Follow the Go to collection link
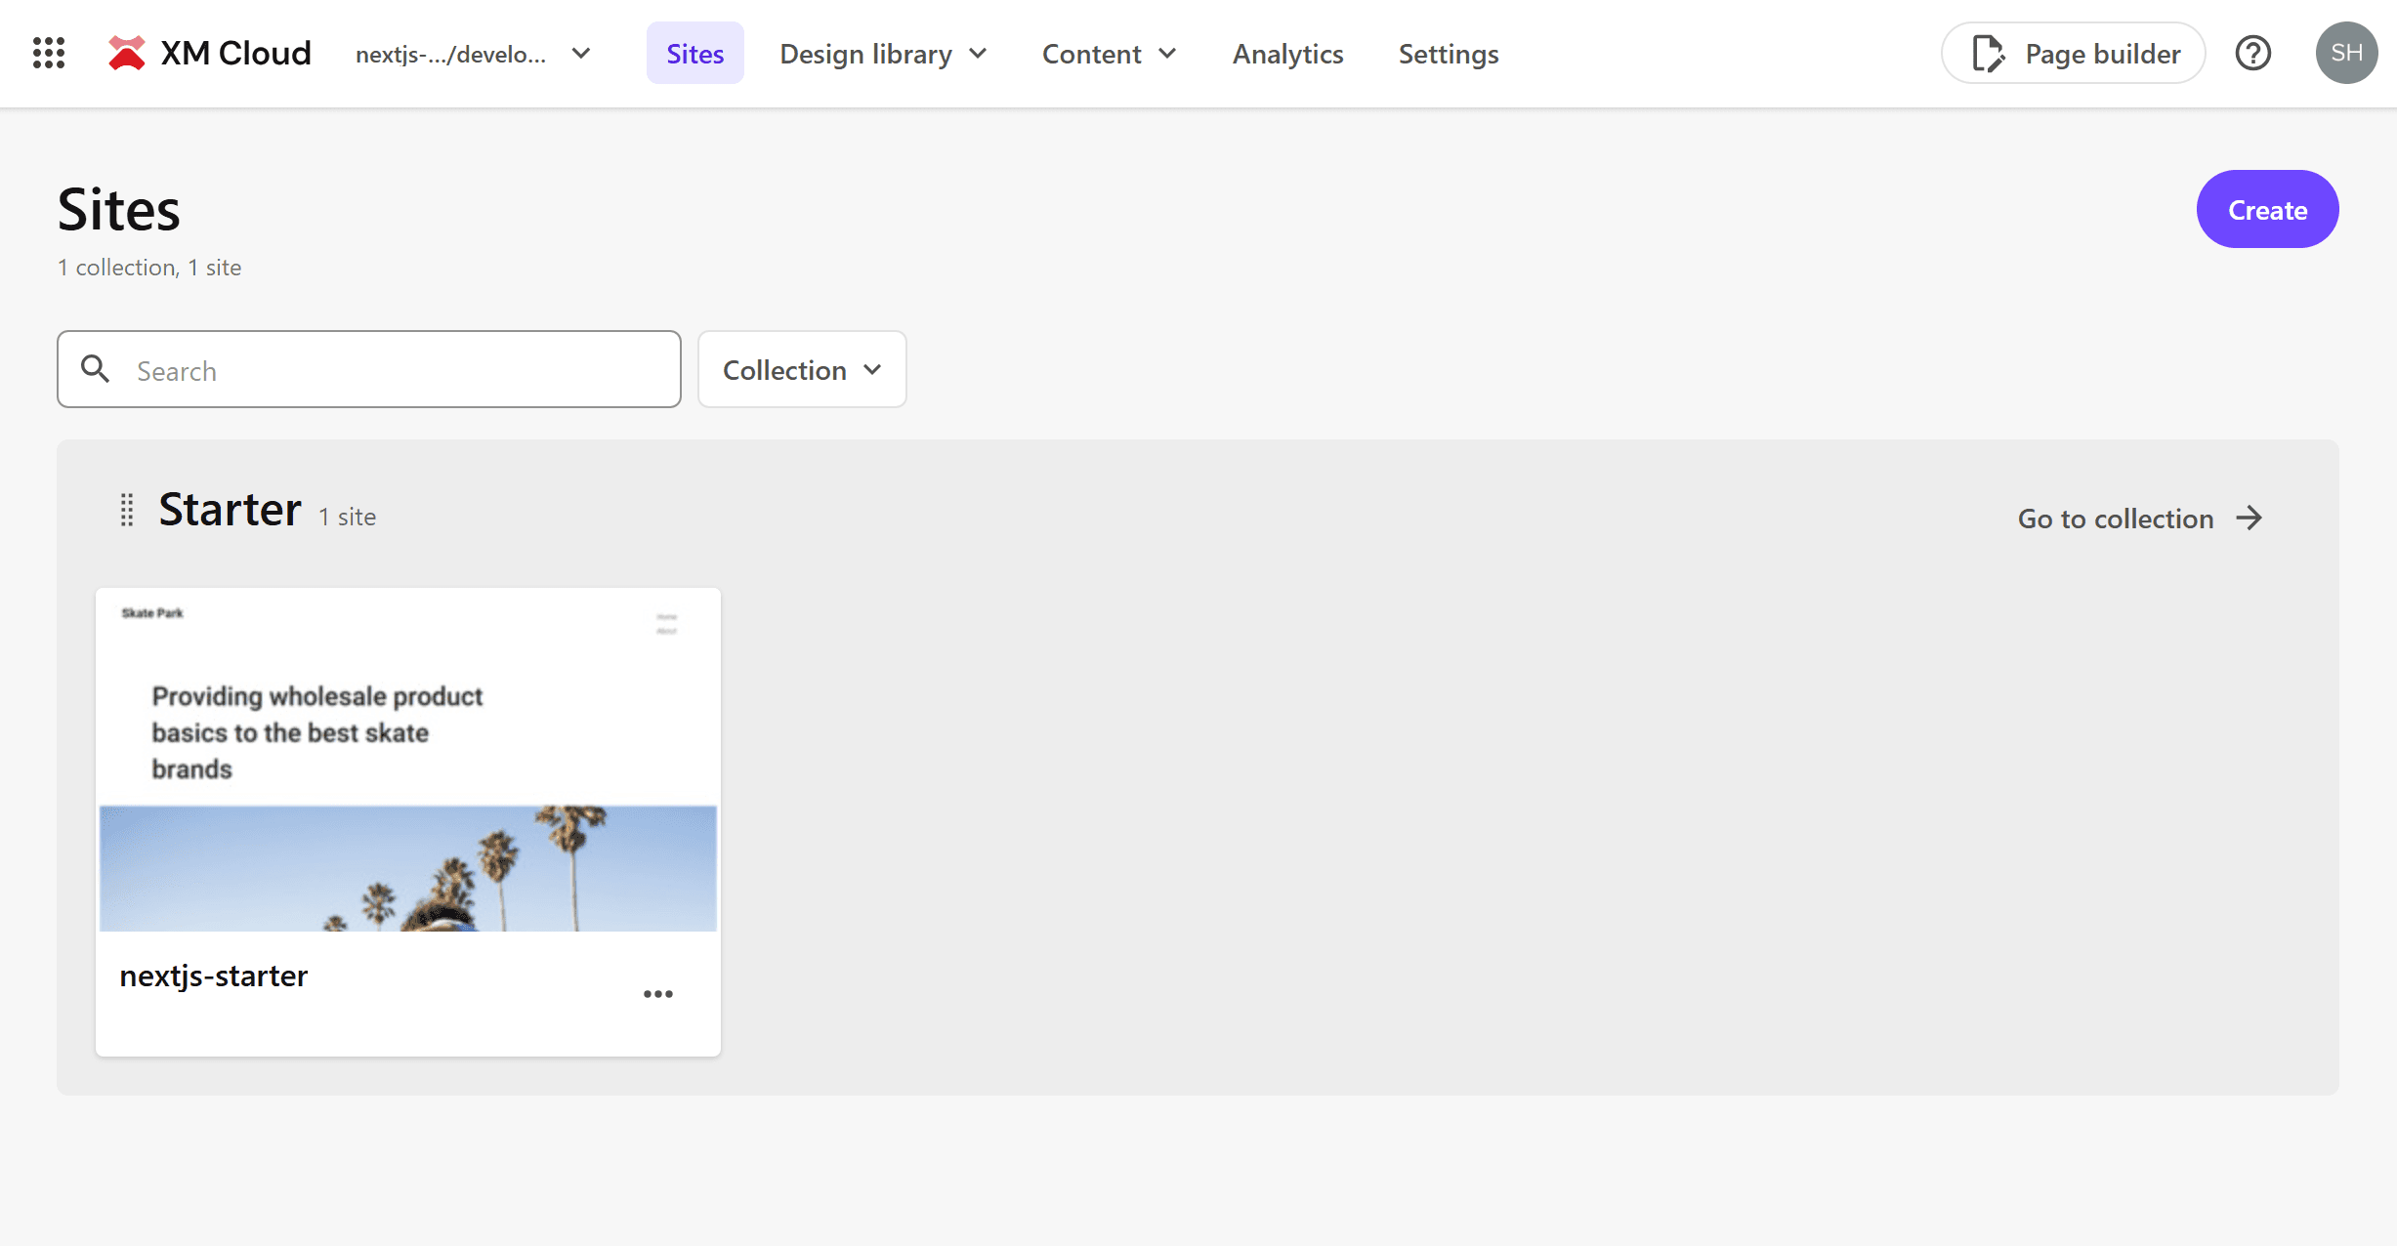2397x1246 pixels. [x=2116, y=519]
